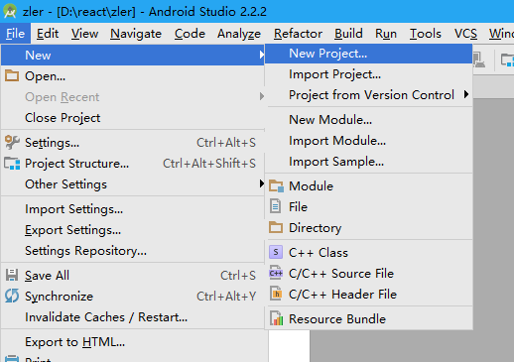Click the floppy disk Save All icon
Image resolution: width=514 pixels, height=362 pixels.
[12, 275]
